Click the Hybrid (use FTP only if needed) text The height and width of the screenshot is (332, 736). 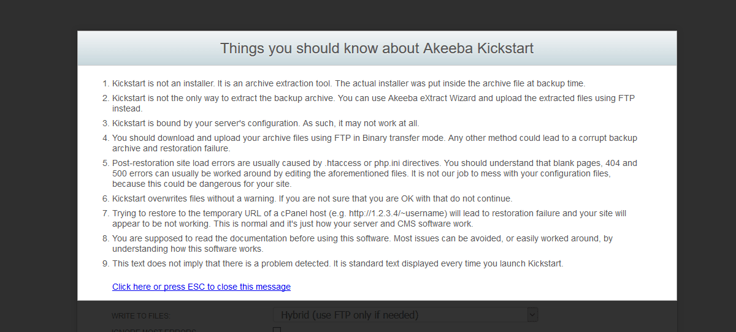350,315
